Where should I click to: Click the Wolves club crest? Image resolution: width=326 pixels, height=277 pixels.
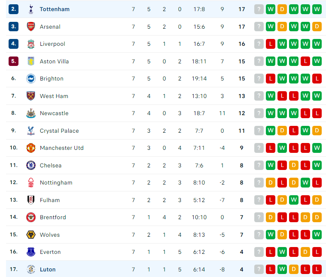click(x=31, y=235)
